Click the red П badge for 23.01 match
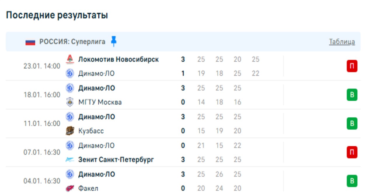The image size is (366, 195). (x=352, y=66)
